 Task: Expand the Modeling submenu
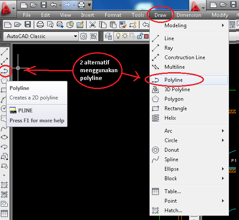tap(189, 26)
